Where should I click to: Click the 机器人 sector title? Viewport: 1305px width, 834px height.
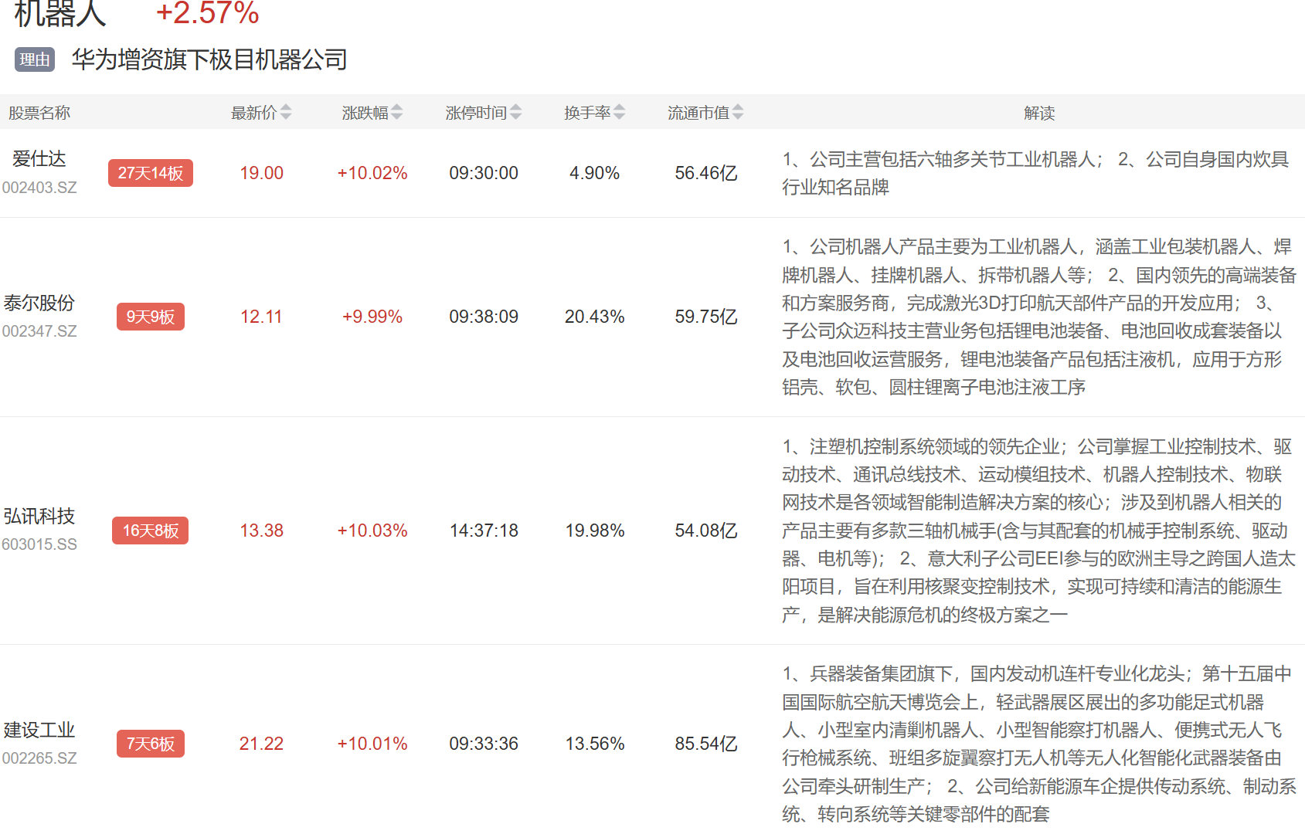point(60,13)
